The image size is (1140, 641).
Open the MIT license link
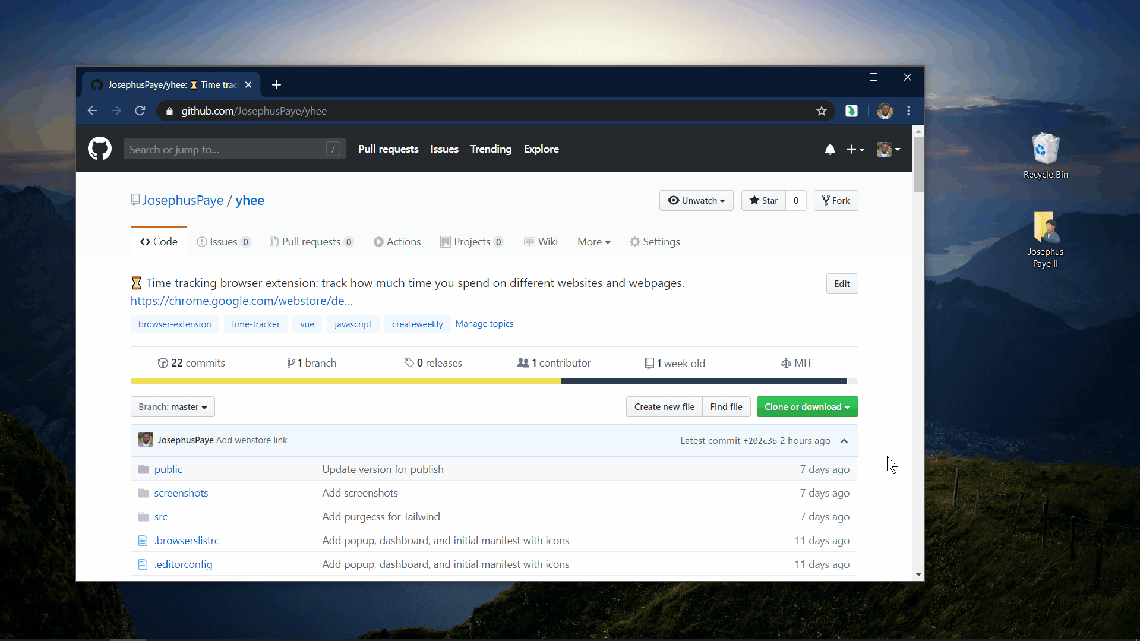click(x=796, y=363)
